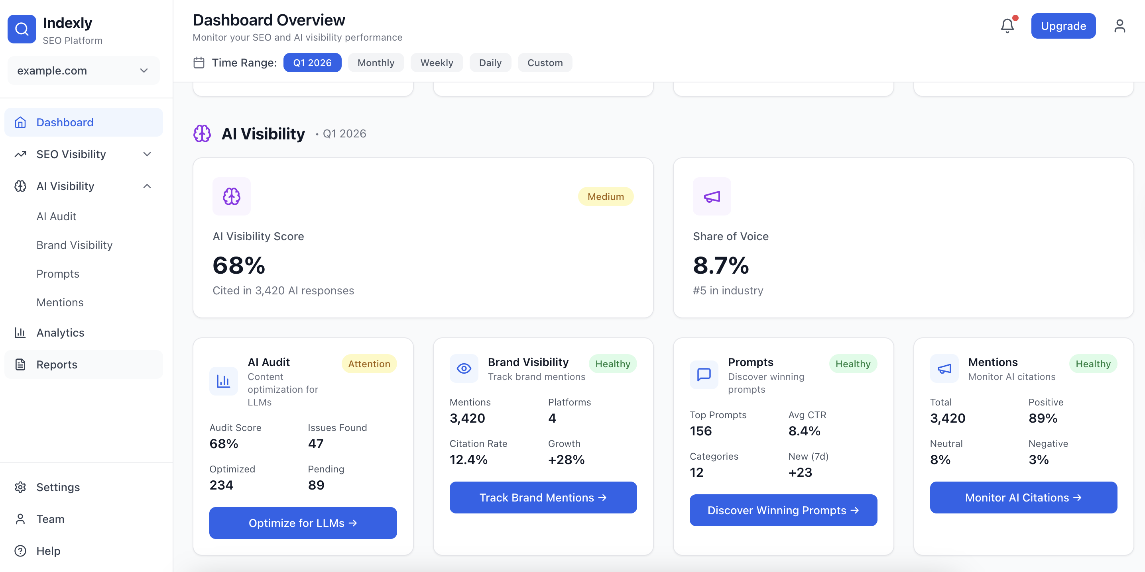Screen dimensions: 1145x572
Task: Switch time range to Daily
Action: pos(490,63)
